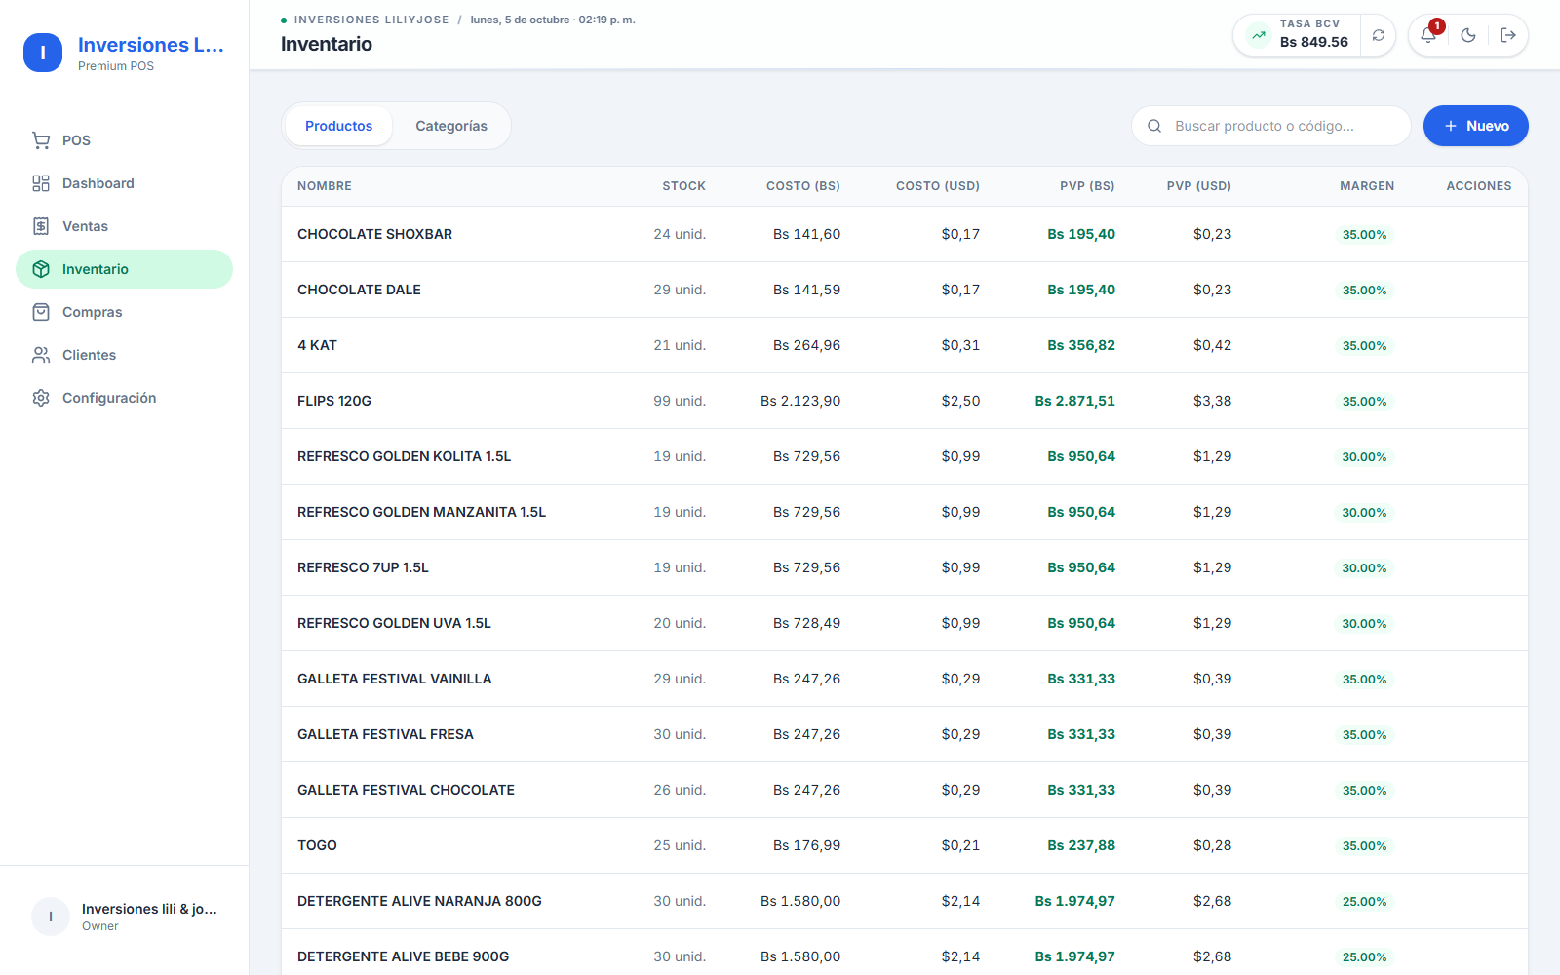The width and height of the screenshot is (1560, 975).
Task: Click the TOGO product name
Action: [x=317, y=845]
